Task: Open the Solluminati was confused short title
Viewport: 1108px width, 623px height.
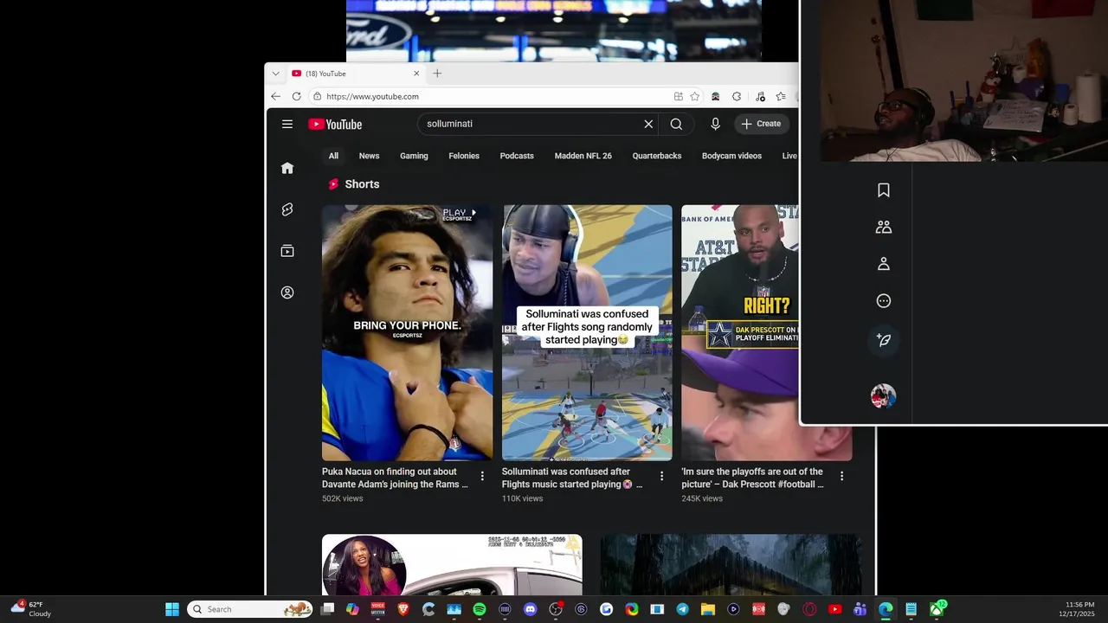Action: click(572, 478)
